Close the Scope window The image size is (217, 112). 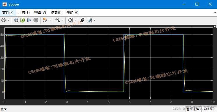pos(210,4)
